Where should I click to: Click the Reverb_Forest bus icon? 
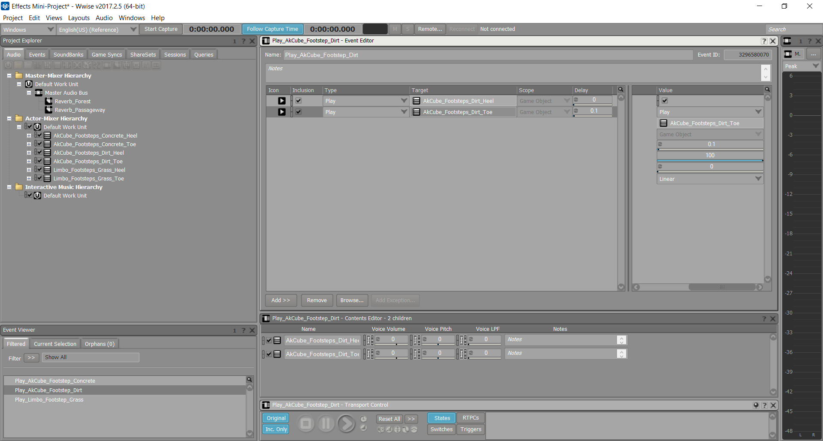click(x=49, y=101)
